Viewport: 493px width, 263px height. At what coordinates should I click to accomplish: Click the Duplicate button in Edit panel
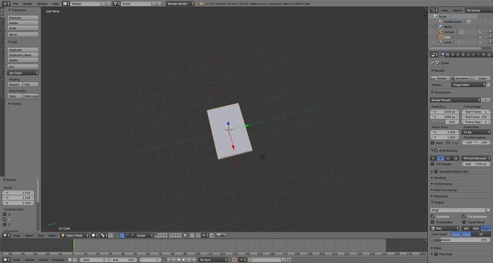[23, 50]
